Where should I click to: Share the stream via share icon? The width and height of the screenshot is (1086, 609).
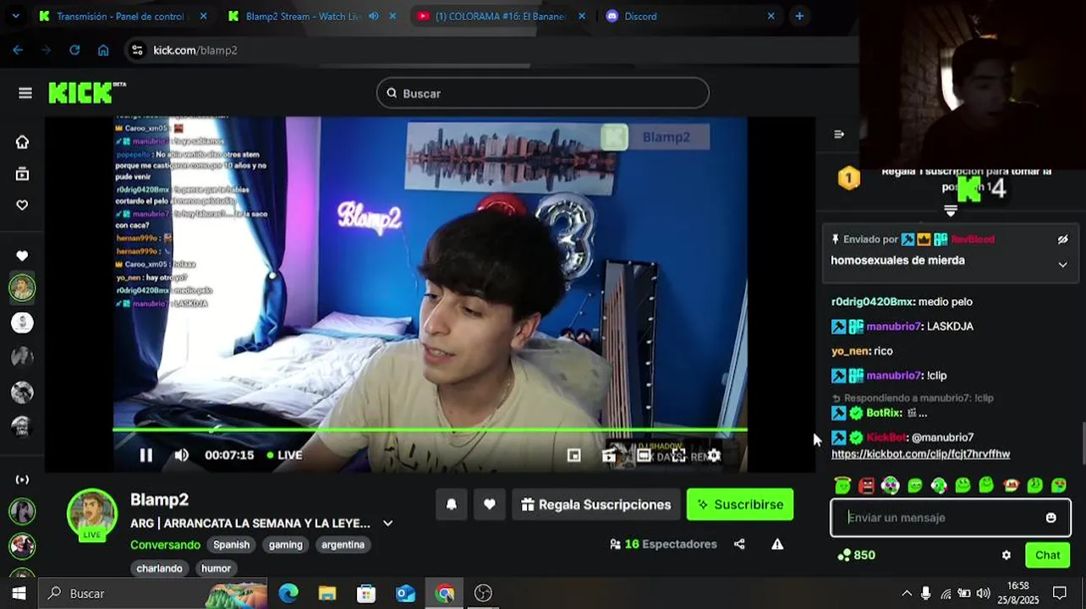pyautogui.click(x=739, y=544)
